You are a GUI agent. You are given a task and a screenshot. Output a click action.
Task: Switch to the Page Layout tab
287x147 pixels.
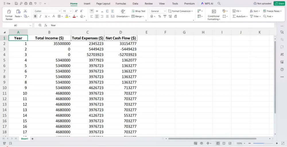[103, 4]
